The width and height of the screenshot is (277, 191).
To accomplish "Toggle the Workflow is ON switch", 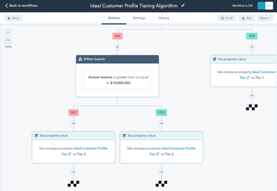I will (265, 6).
